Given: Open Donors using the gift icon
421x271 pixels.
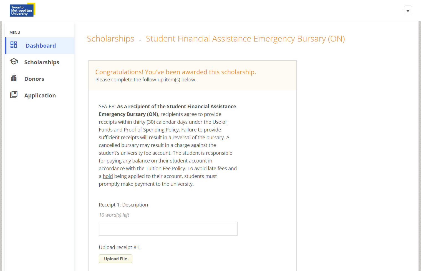Looking at the screenshot, I should (x=14, y=78).
